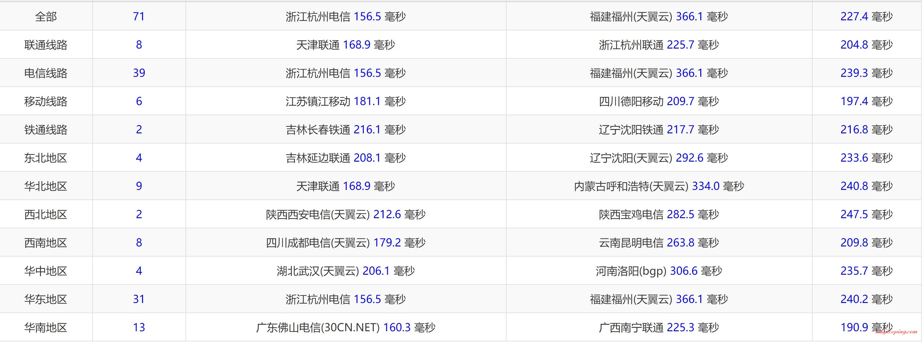Click 浙江杭州电信 156.5 毫秒 in 华东地区 row
Image resolution: width=923 pixels, height=342 pixels.
pyautogui.click(x=346, y=299)
